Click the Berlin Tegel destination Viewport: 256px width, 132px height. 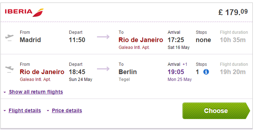point(128,75)
